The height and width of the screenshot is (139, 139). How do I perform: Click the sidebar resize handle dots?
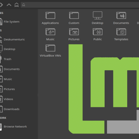click(x=38, y=95)
